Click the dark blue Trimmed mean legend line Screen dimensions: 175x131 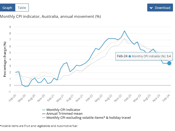(x=44, y=114)
